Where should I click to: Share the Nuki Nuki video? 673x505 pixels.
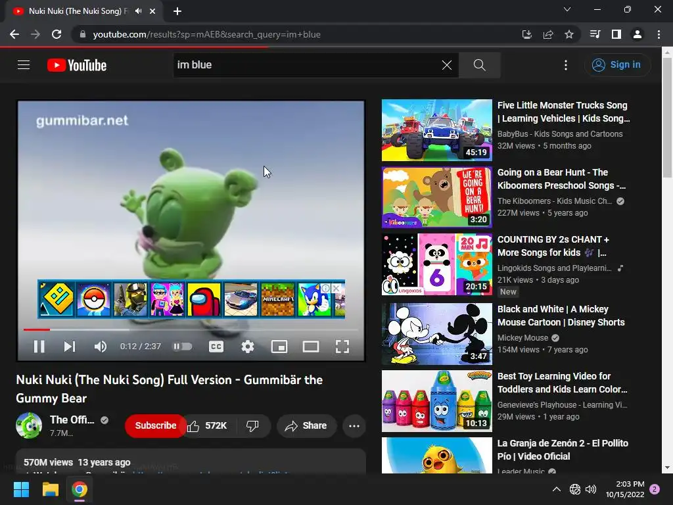coord(306,425)
